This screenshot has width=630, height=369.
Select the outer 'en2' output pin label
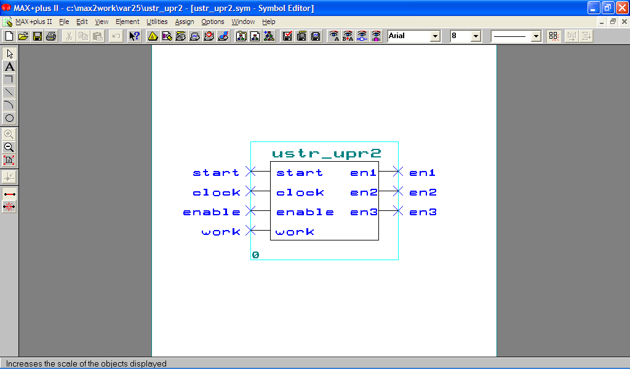(x=423, y=192)
